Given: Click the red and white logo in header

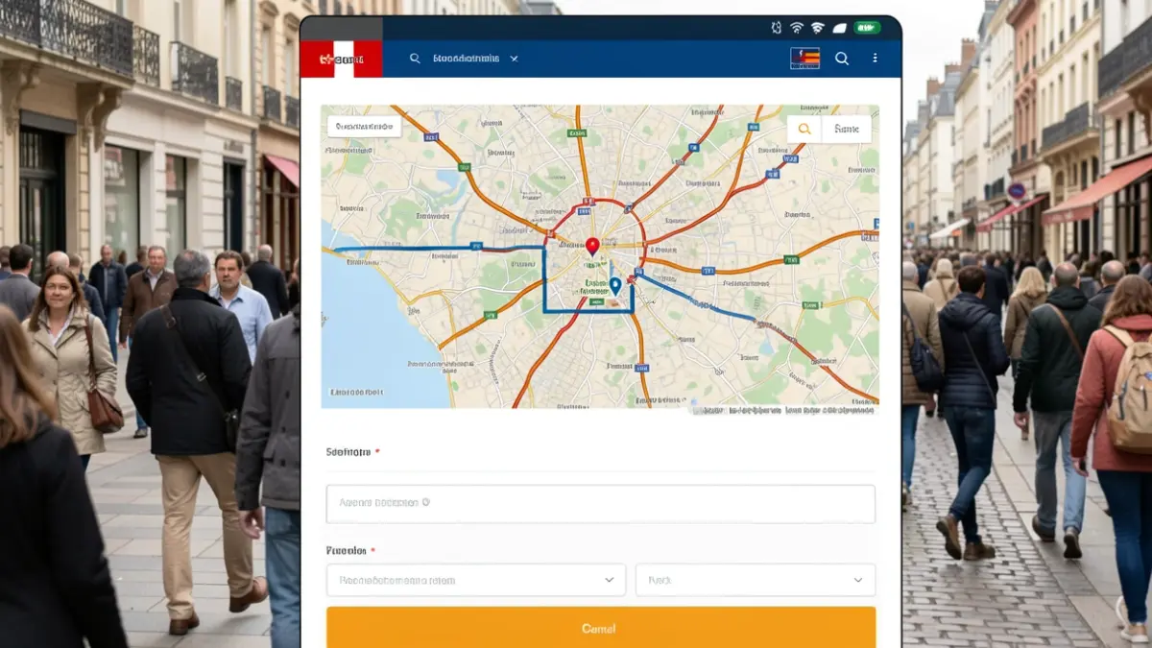Looking at the screenshot, I should tap(342, 60).
